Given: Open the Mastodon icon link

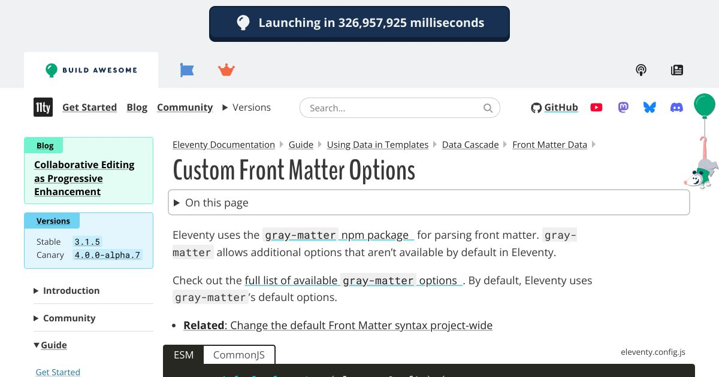Looking at the screenshot, I should pos(623,107).
